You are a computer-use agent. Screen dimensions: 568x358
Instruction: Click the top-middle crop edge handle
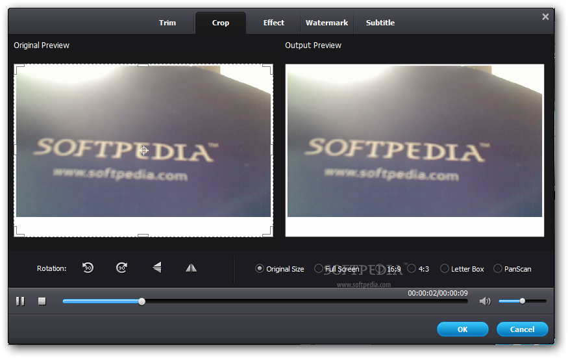point(143,65)
